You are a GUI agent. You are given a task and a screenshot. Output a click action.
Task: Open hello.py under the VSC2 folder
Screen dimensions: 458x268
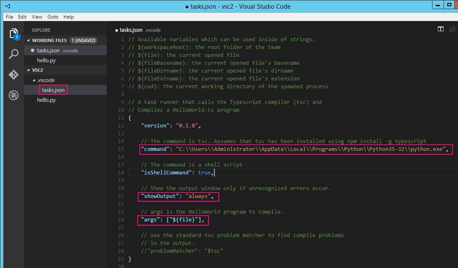click(x=65, y=100)
